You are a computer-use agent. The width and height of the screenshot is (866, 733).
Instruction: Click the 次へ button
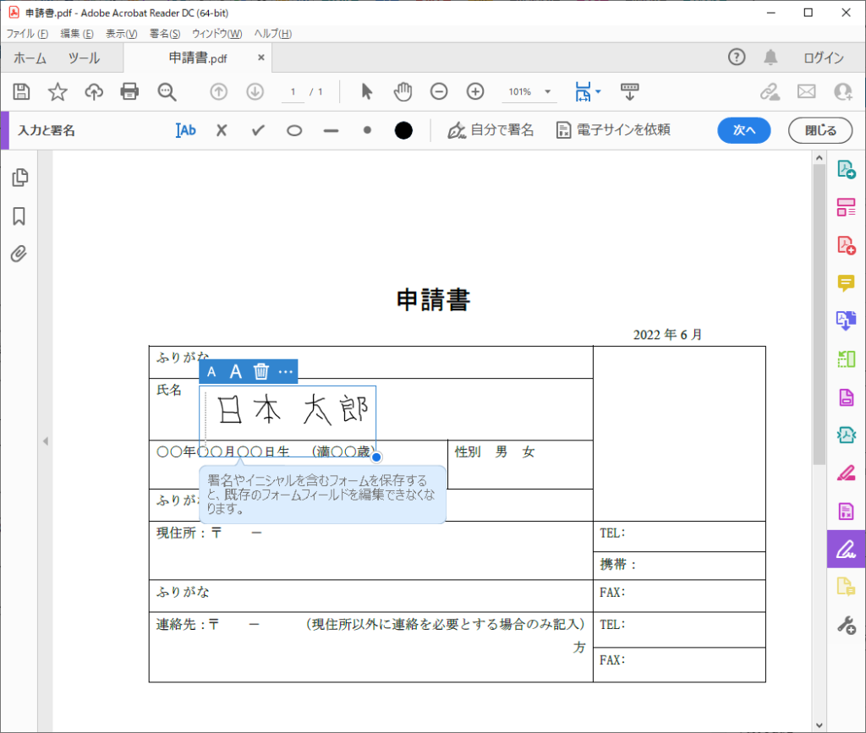pyautogui.click(x=743, y=130)
